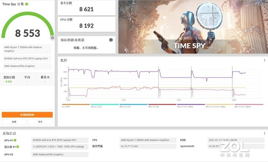
Task: Click the 时间 value 2021-01-12 12:03 +08:00
Action: pyautogui.click(x=236, y=140)
